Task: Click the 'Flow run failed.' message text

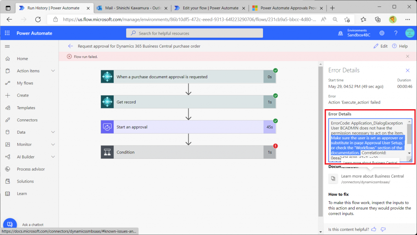Action: 86,57
